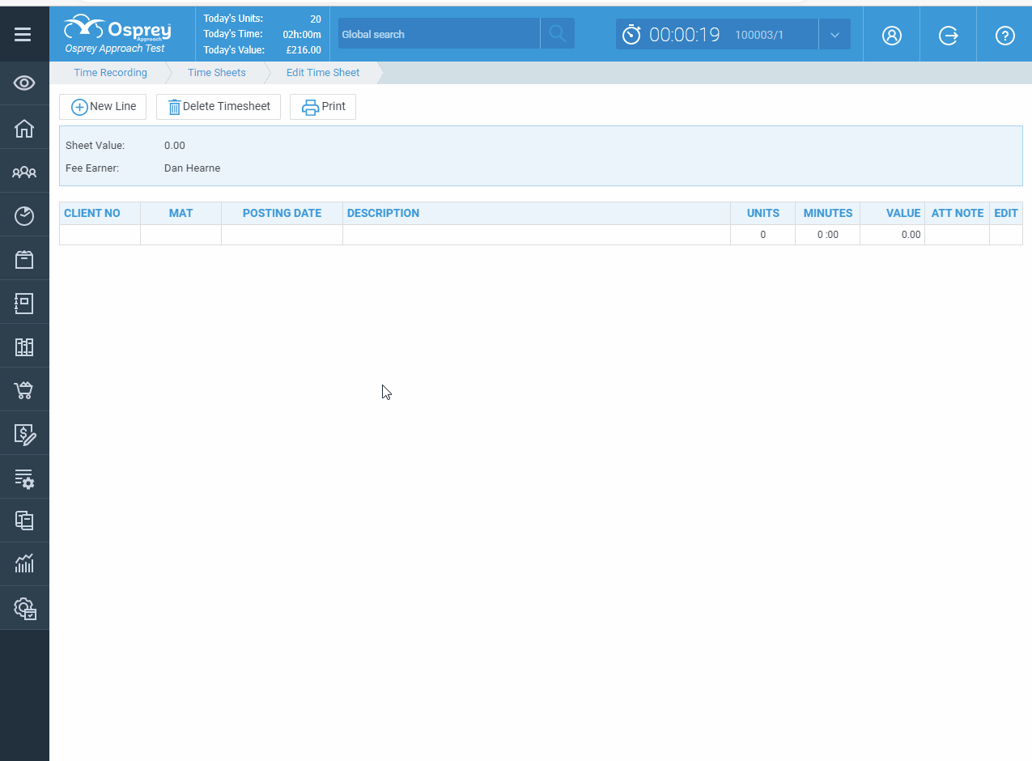
Task: Print the time sheet
Action: [x=323, y=107]
